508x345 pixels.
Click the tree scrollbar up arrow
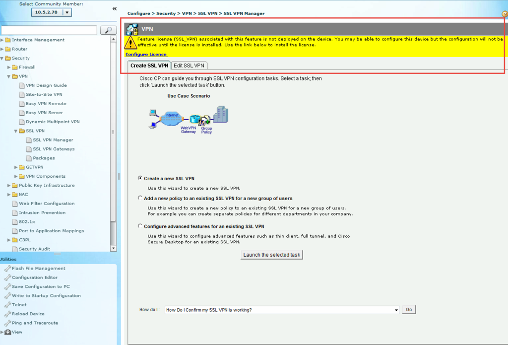pos(113,39)
